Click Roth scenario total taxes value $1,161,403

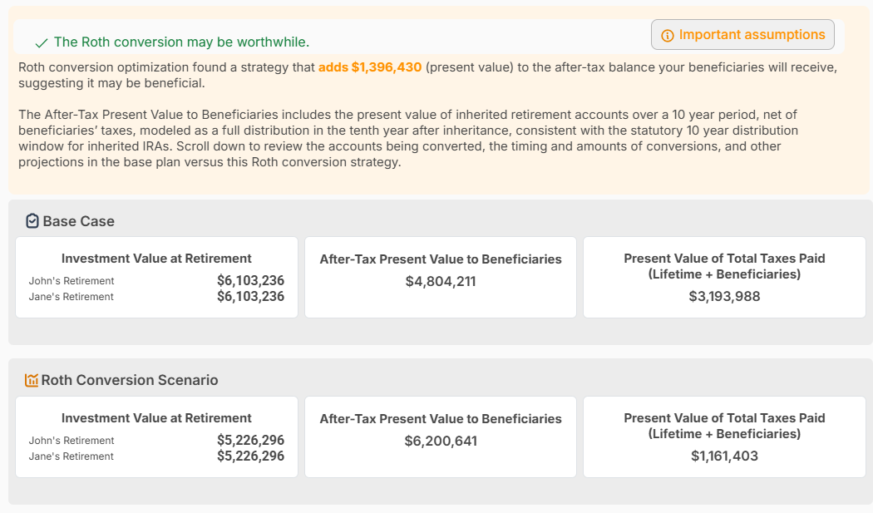pyautogui.click(x=724, y=456)
